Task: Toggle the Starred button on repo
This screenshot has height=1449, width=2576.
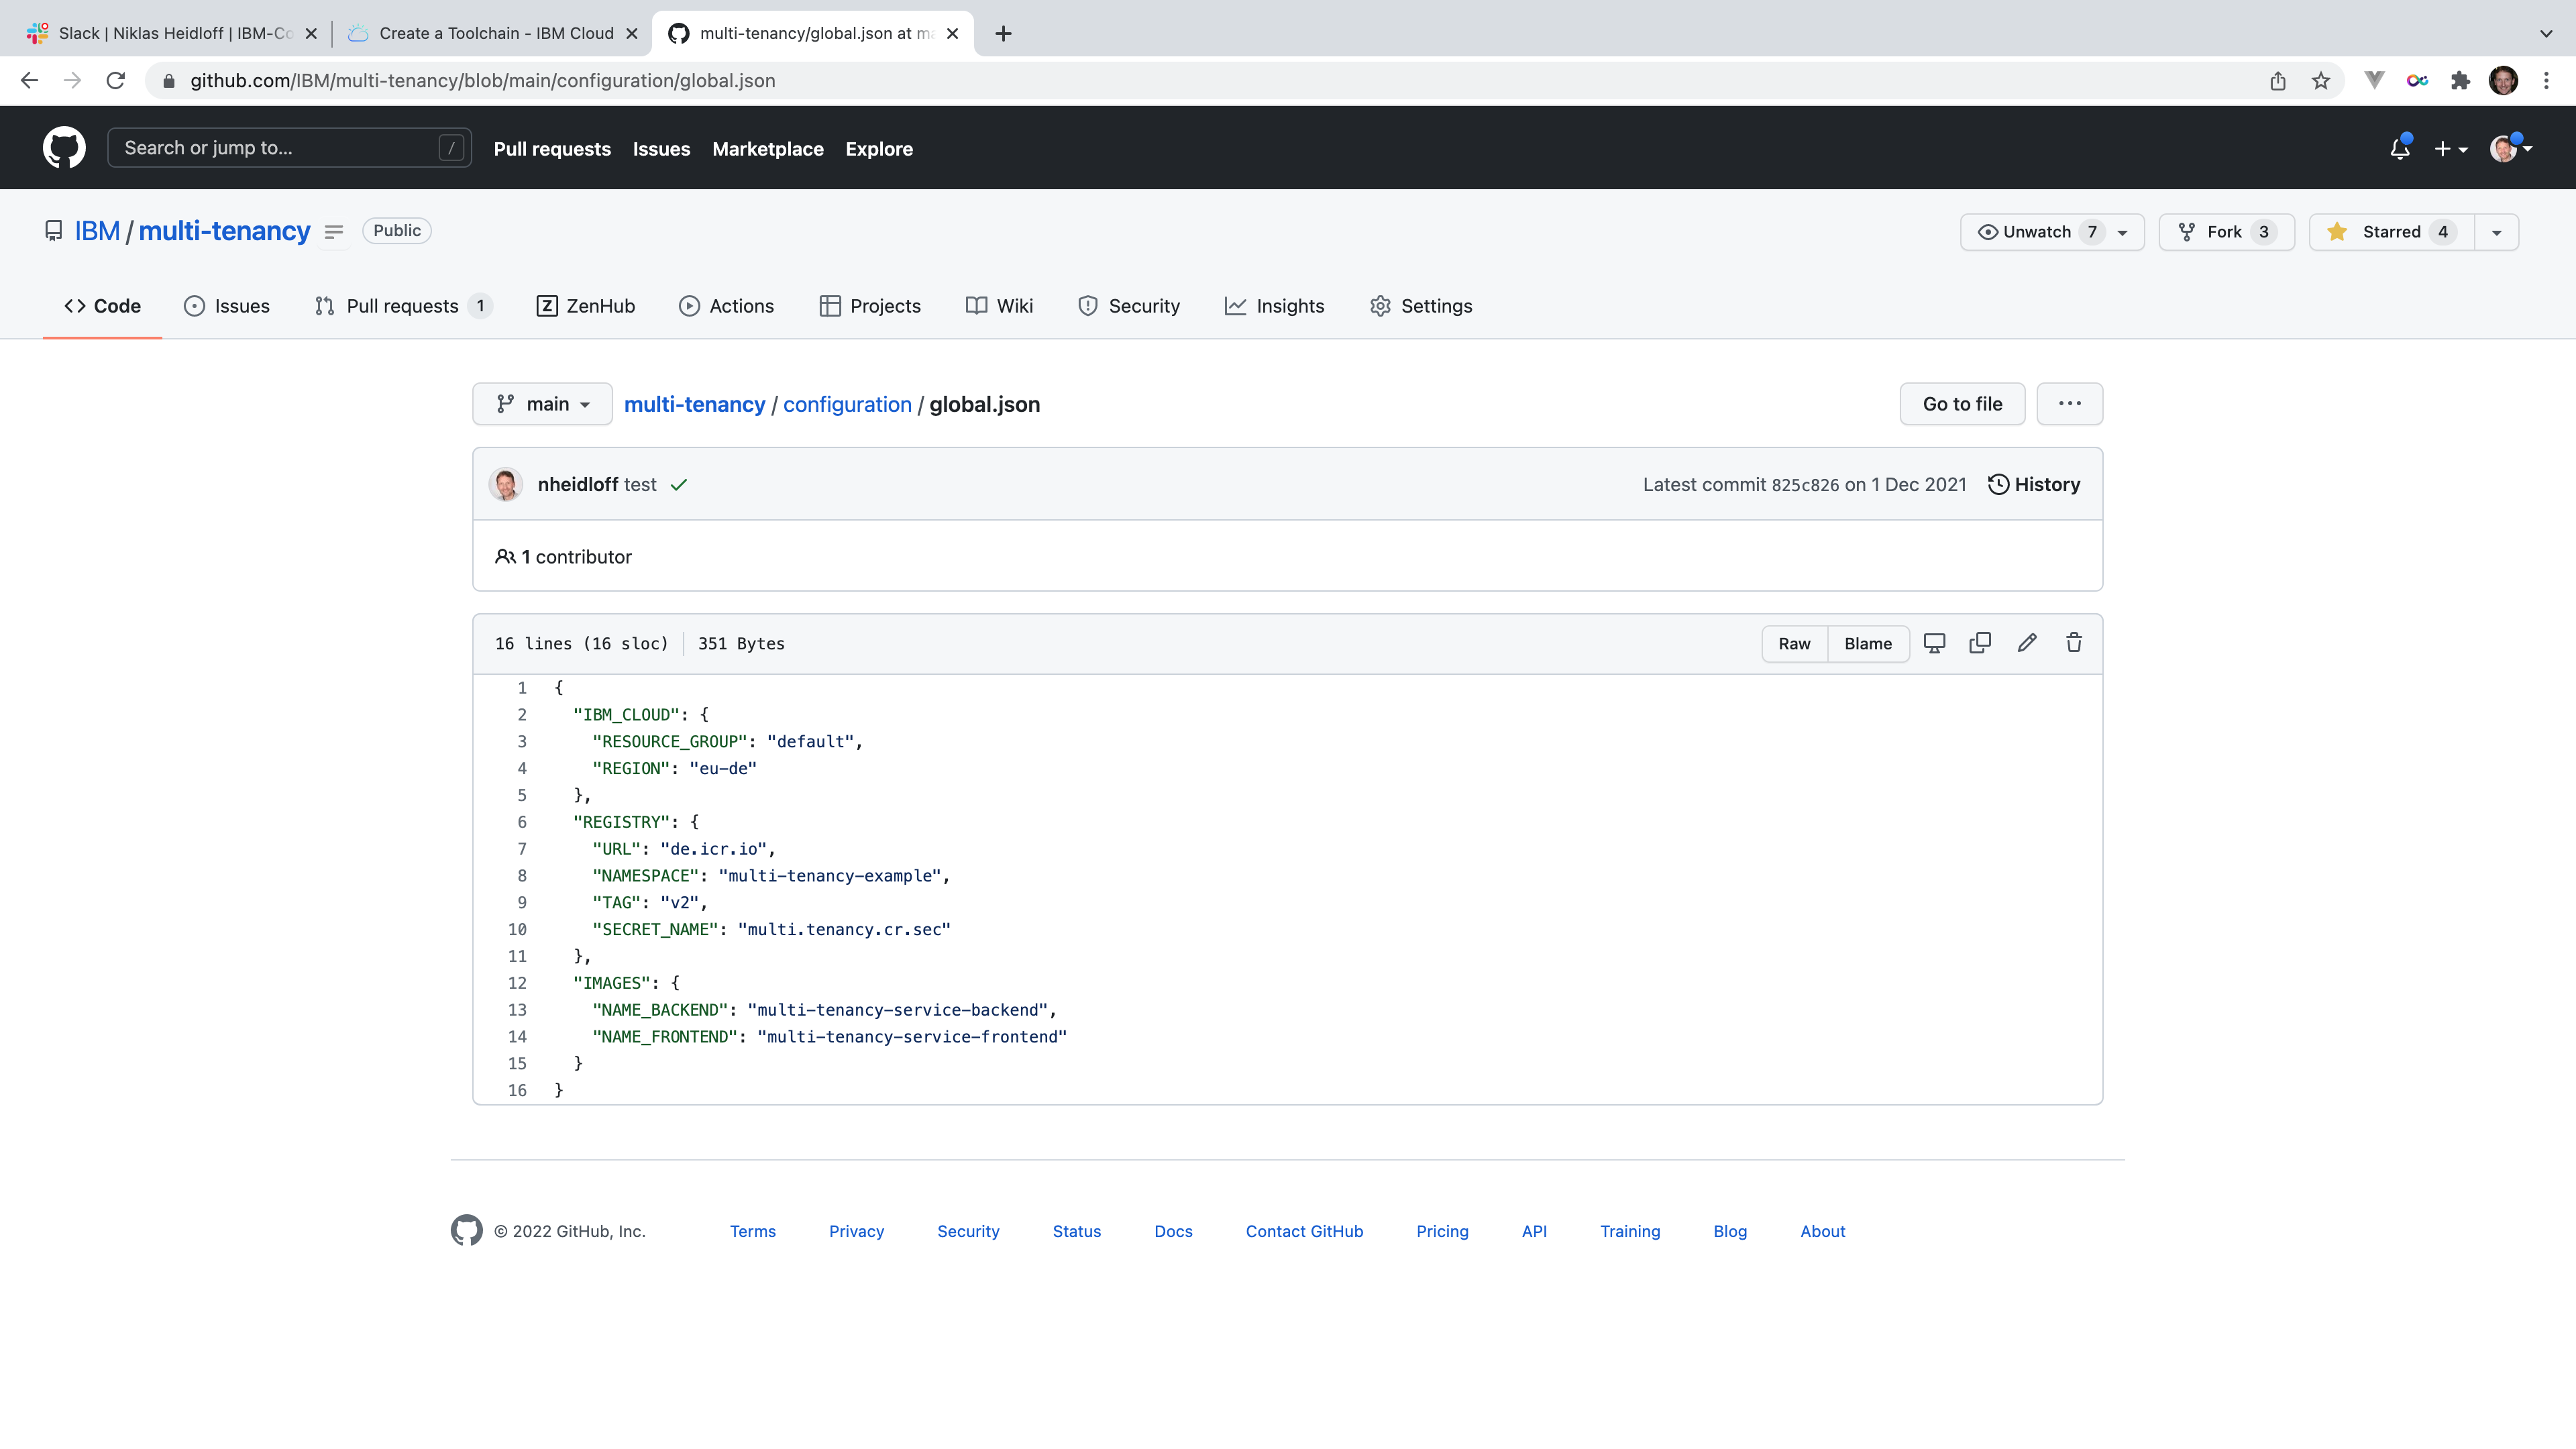Action: click(2390, 232)
